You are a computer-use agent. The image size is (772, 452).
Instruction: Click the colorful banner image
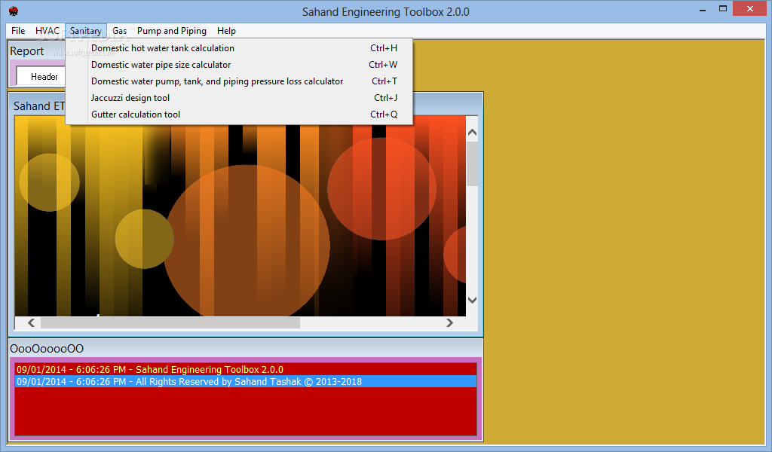coord(240,216)
